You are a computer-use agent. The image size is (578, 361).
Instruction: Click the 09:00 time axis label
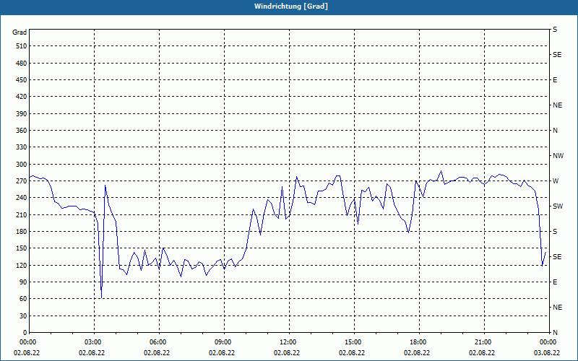(224, 342)
